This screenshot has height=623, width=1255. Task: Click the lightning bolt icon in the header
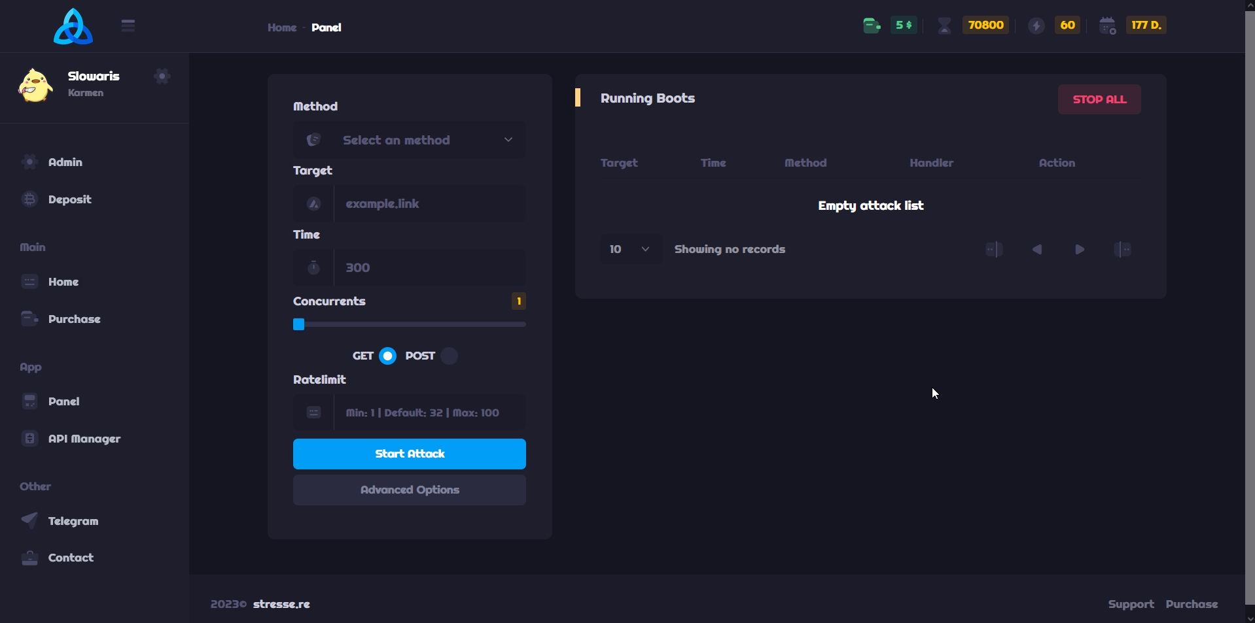pos(1036,25)
